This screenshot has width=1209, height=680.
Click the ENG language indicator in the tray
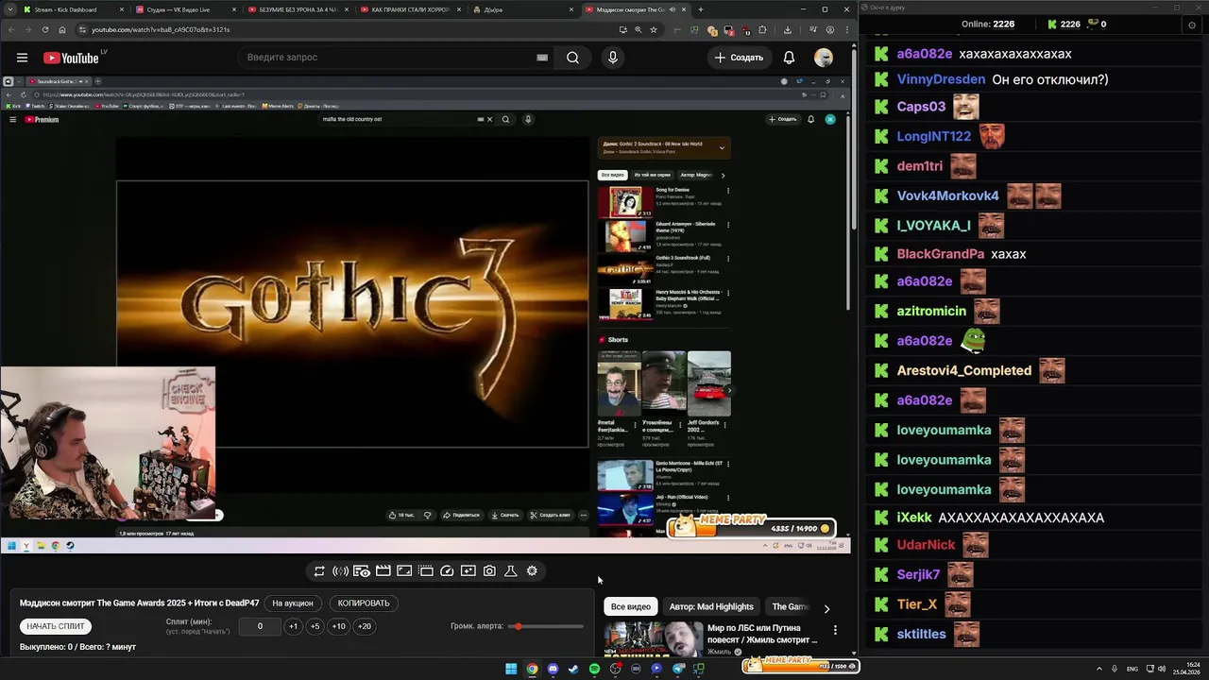(1132, 669)
